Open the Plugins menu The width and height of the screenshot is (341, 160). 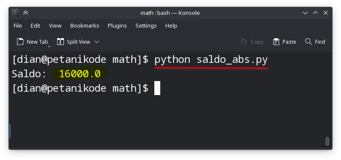pos(117,26)
